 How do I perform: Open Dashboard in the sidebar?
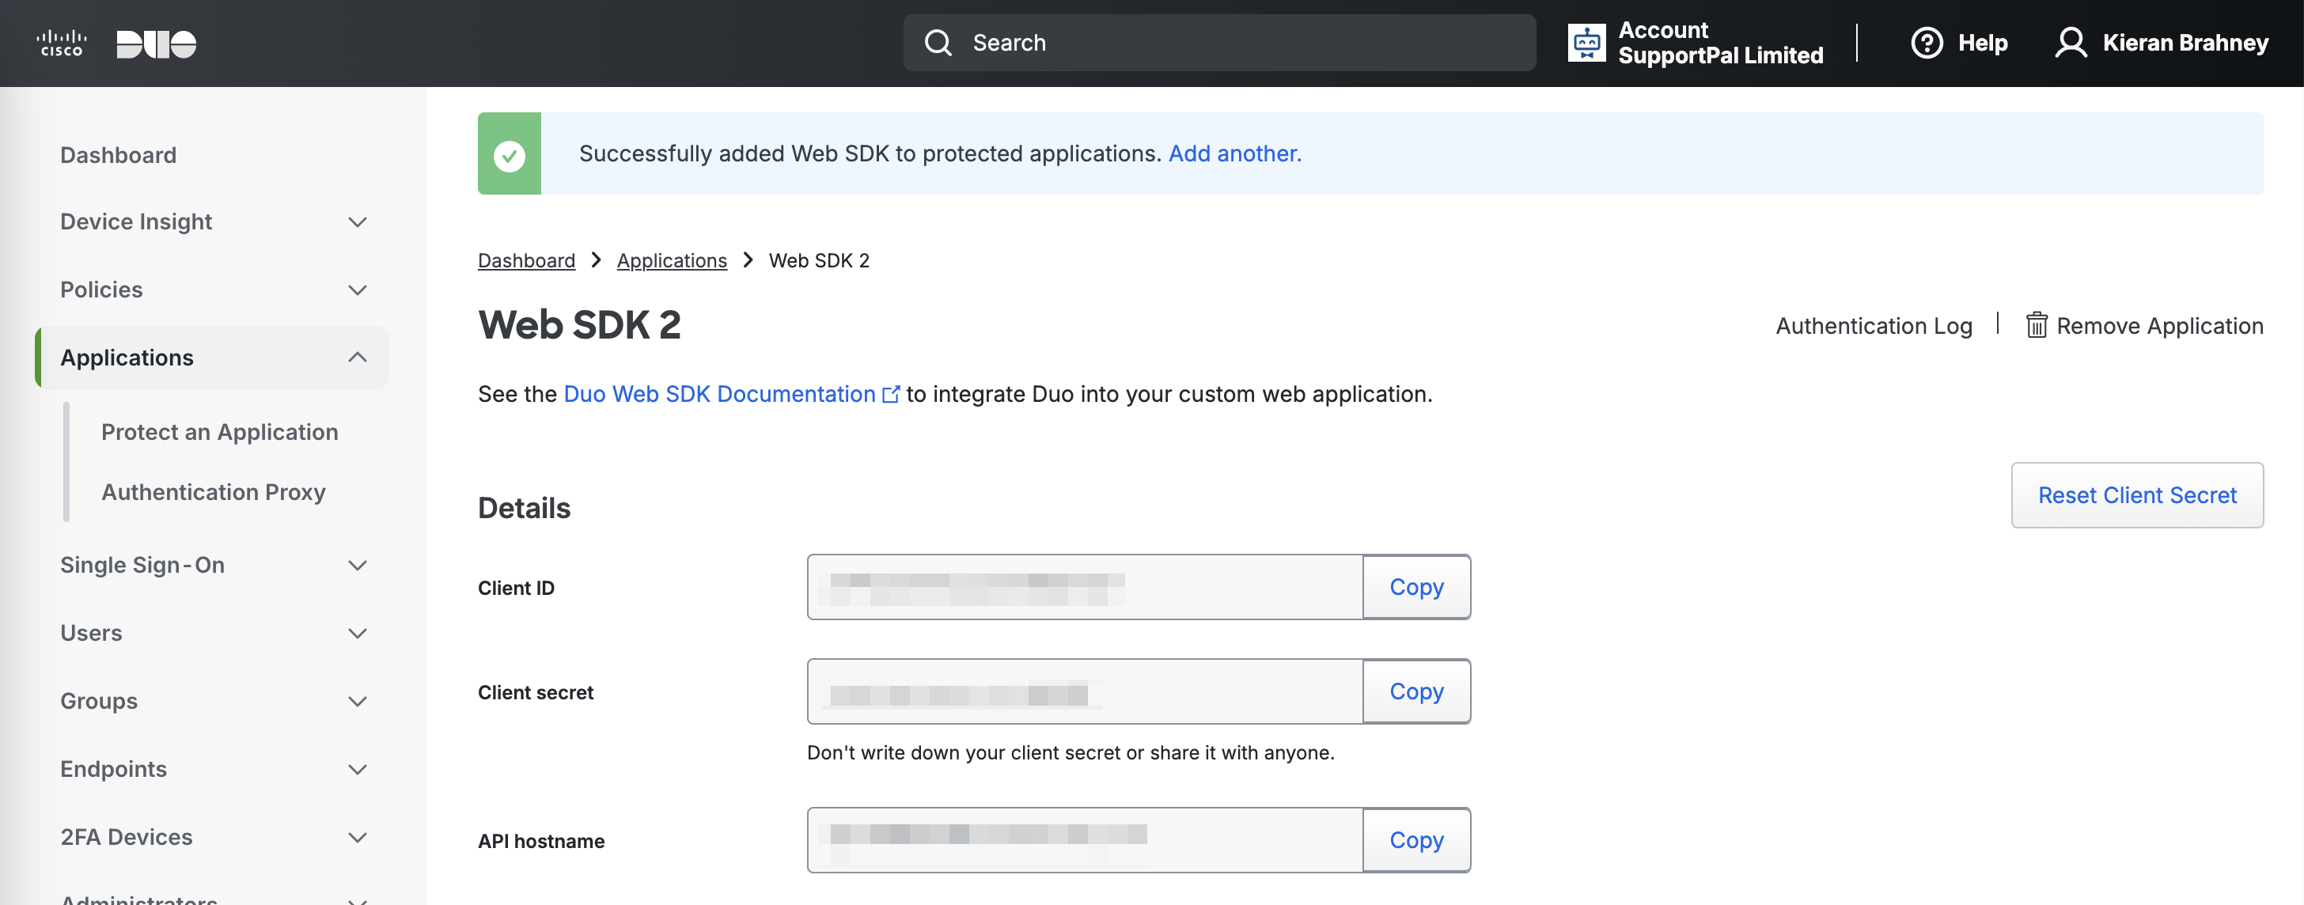coord(118,155)
